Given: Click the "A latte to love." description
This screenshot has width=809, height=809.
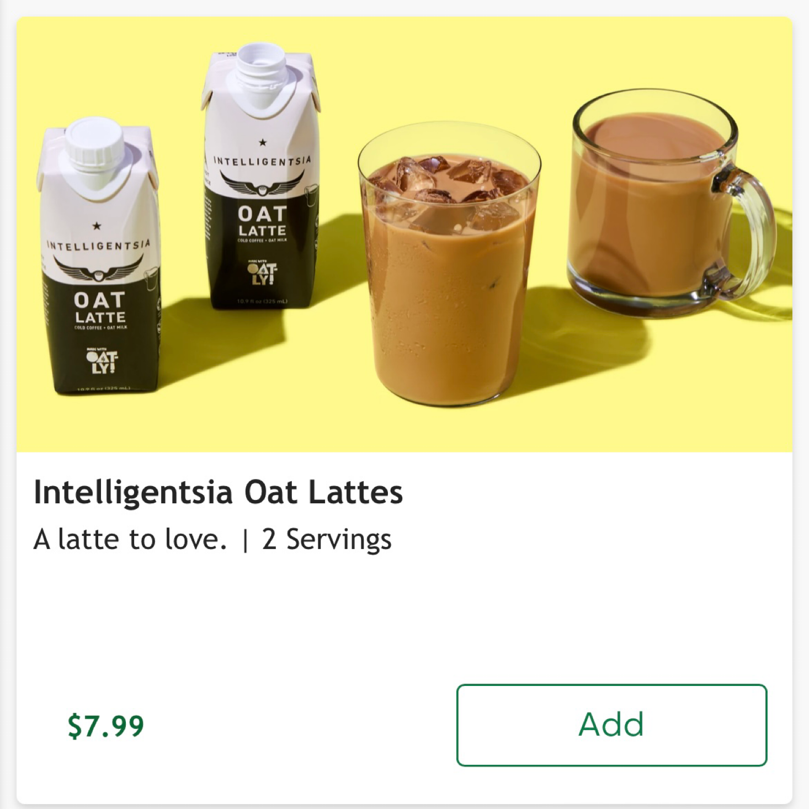Looking at the screenshot, I should [130, 539].
